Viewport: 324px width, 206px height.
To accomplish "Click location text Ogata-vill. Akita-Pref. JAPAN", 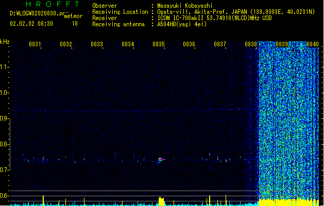I will [202, 12].
